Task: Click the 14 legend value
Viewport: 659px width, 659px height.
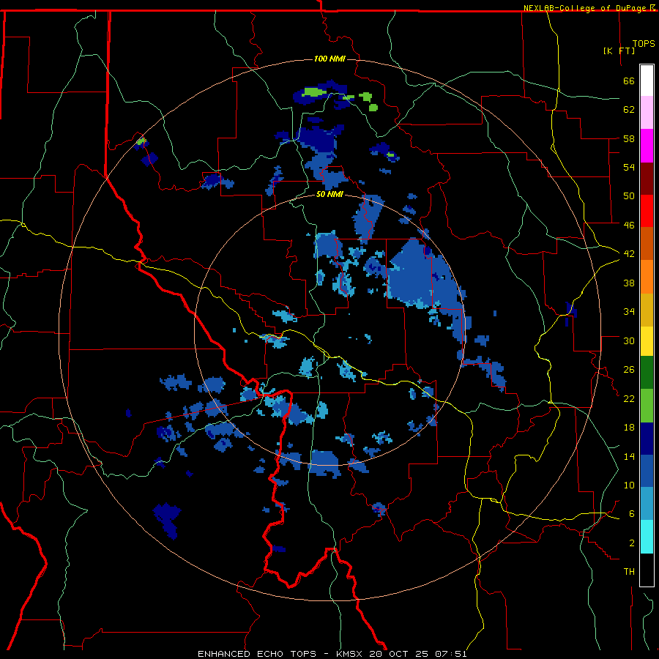Action: click(629, 456)
